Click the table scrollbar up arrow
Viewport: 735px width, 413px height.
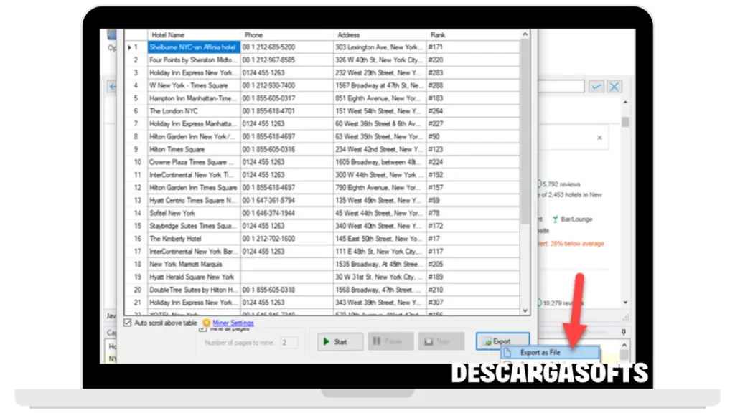click(525, 33)
